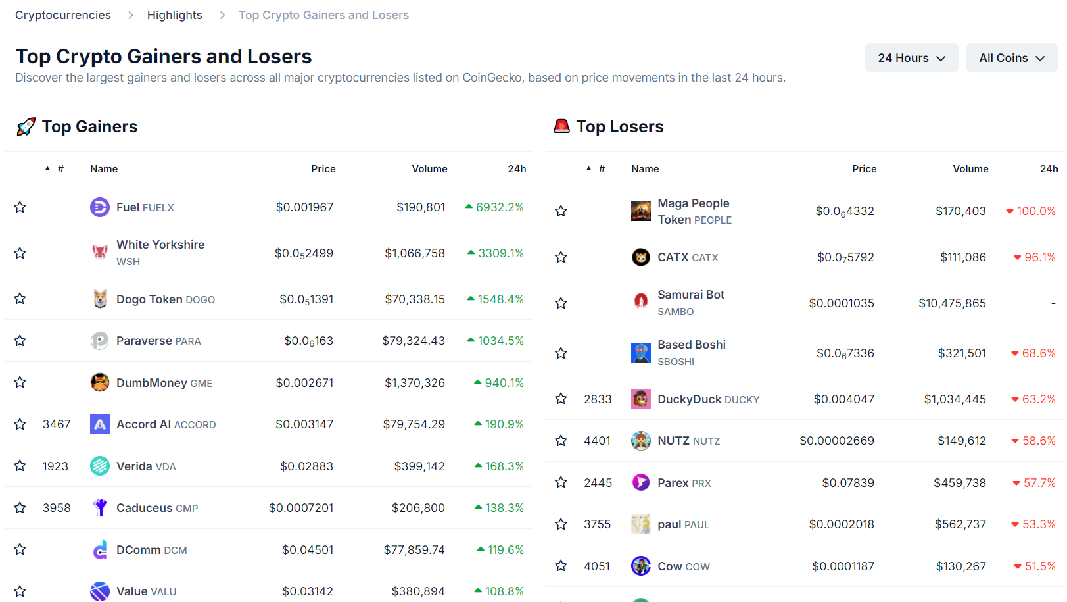Image resolution: width=1067 pixels, height=602 pixels.
Task: Go to Highlights breadcrumb
Action: pos(175,15)
